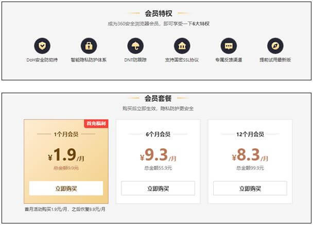The image size is (313, 225).
Task: Click the DoH安全防劫持 label
Action: (x=42, y=60)
